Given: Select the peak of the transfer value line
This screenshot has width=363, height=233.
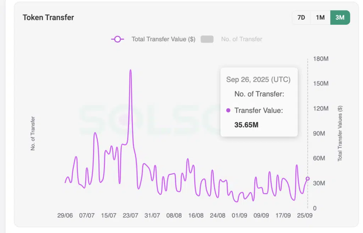Looking at the screenshot, I should (130, 70).
